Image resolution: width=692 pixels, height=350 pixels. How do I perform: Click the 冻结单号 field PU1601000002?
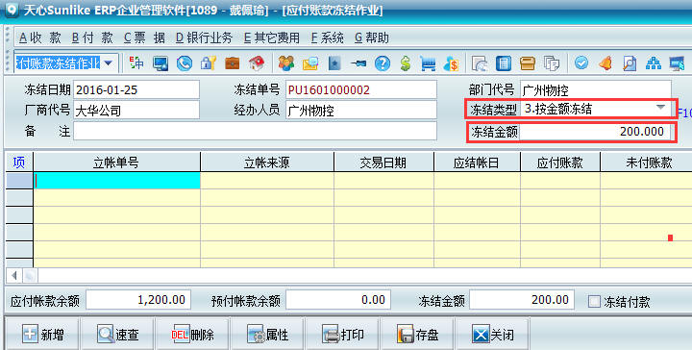click(361, 90)
